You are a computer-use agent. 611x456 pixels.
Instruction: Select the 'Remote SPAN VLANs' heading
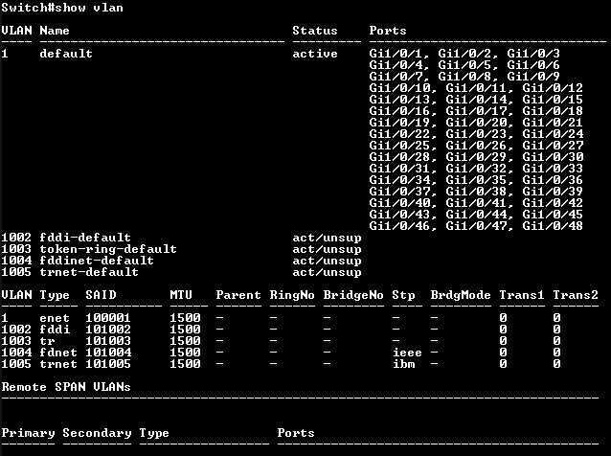(x=66, y=387)
